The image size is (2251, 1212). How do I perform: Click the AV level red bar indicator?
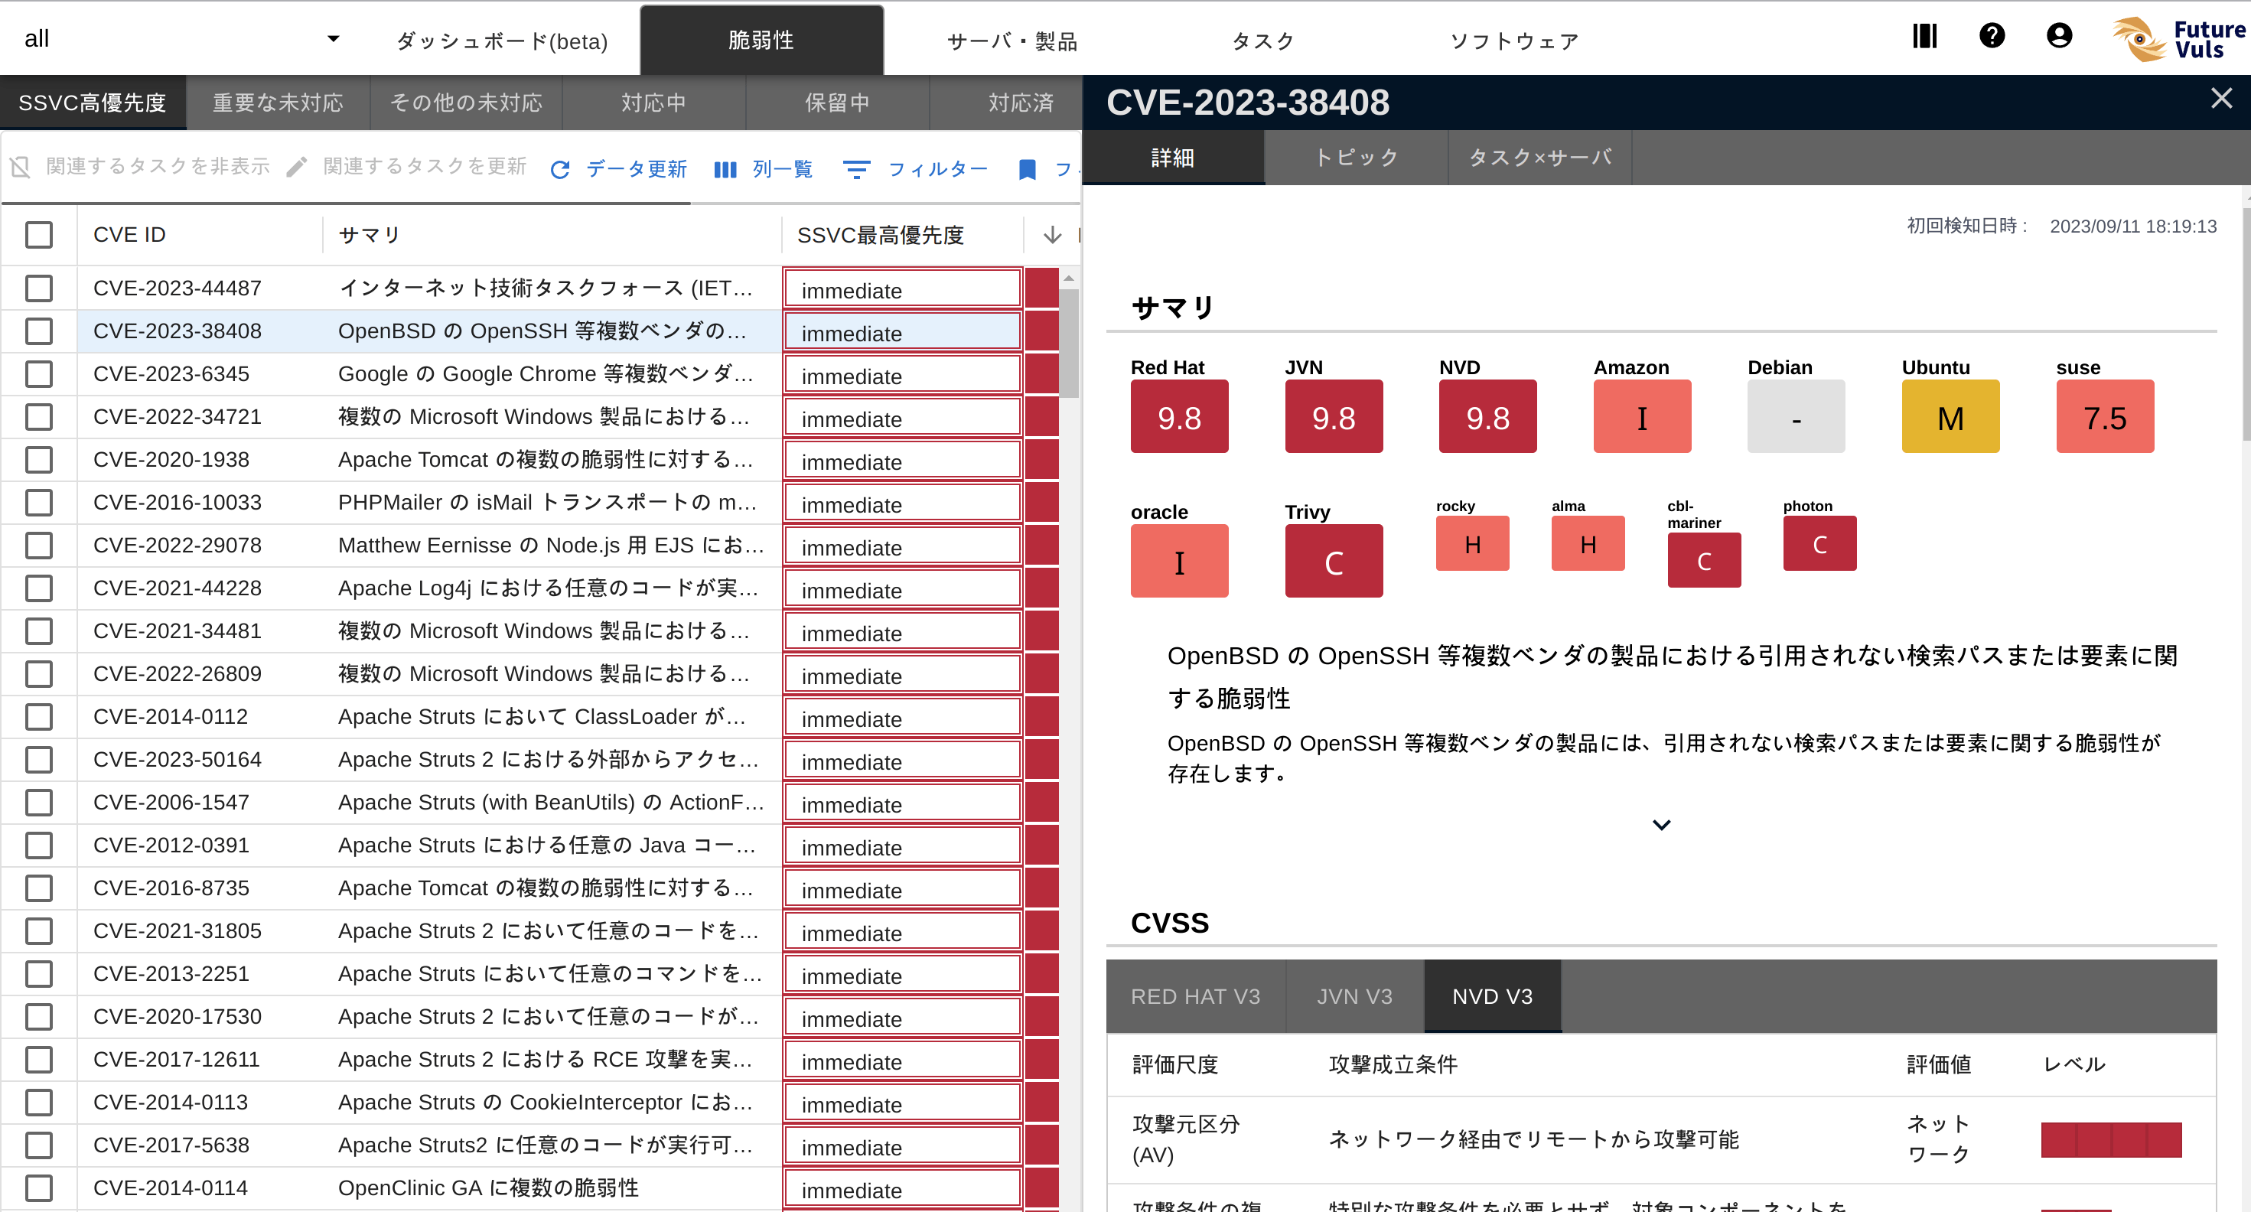(2111, 1139)
